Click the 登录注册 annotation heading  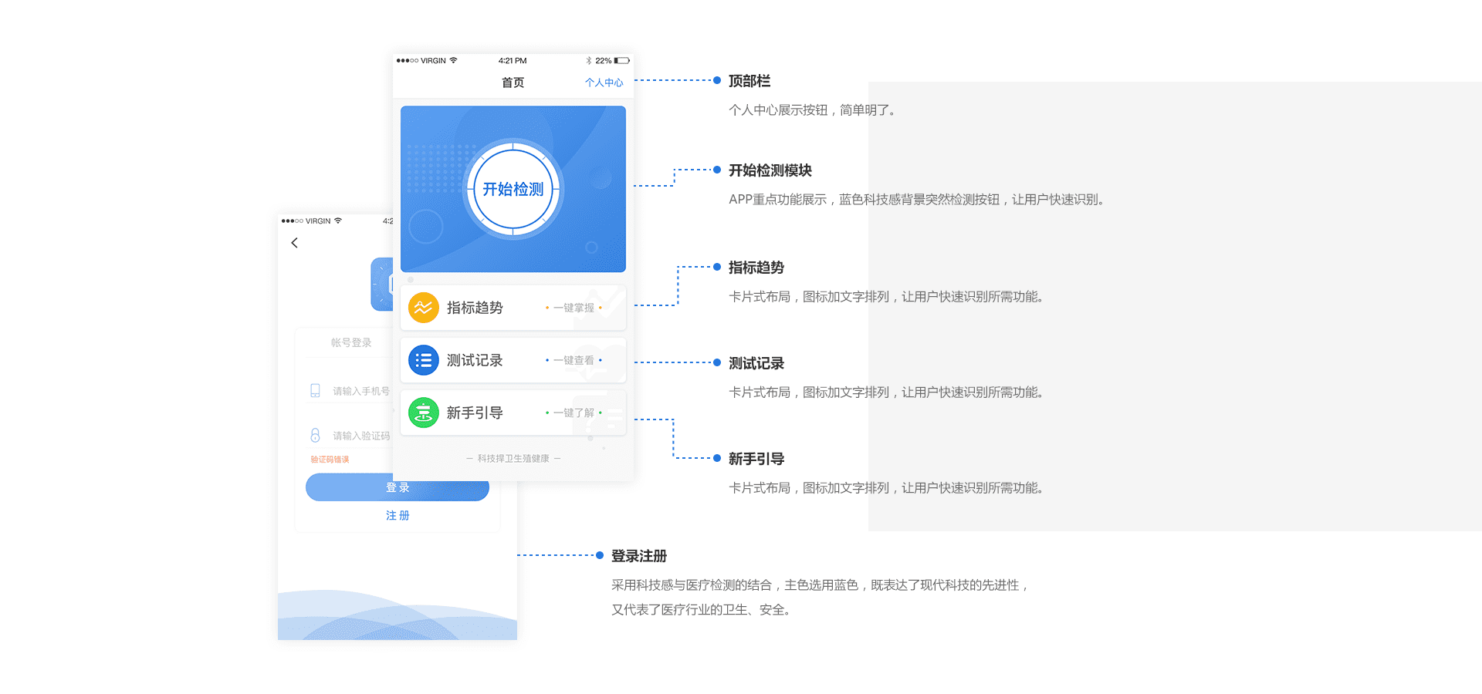tap(639, 556)
